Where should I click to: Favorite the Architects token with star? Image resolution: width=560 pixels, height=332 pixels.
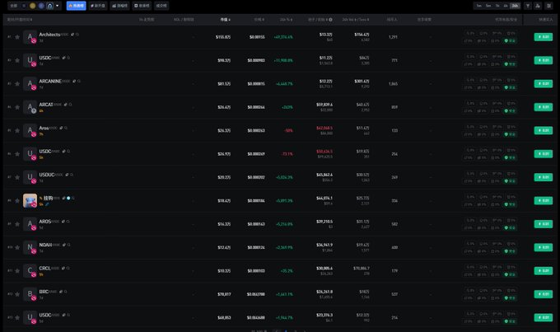click(x=17, y=37)
